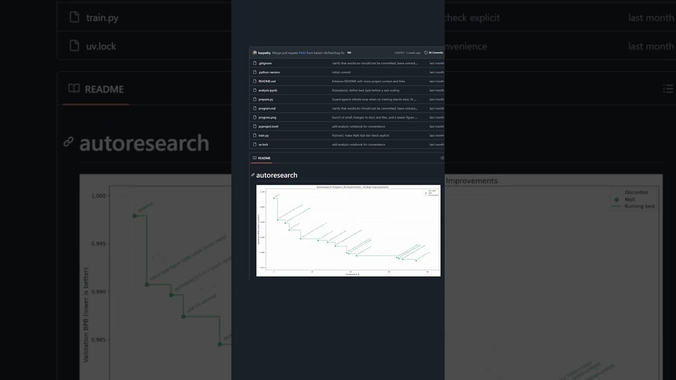Click the file icon next to prepare.py

255,99
